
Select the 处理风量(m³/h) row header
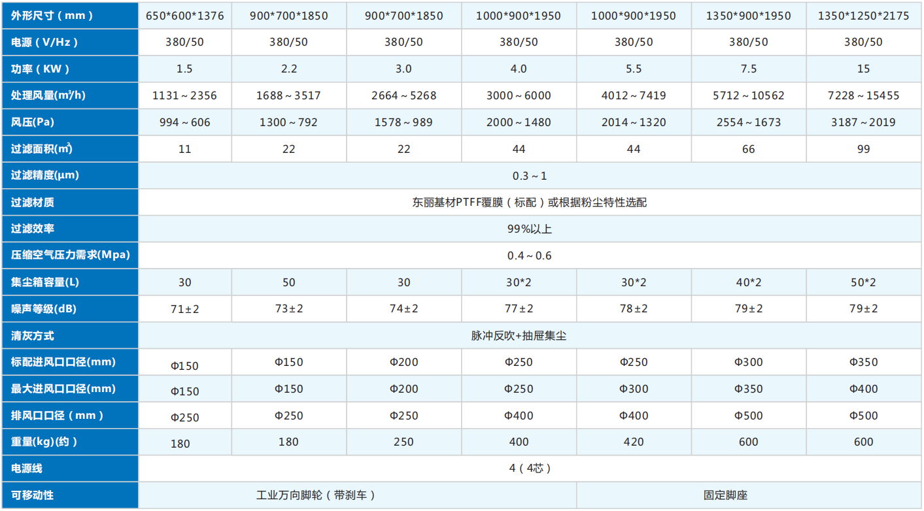click(x=69, y=95)
